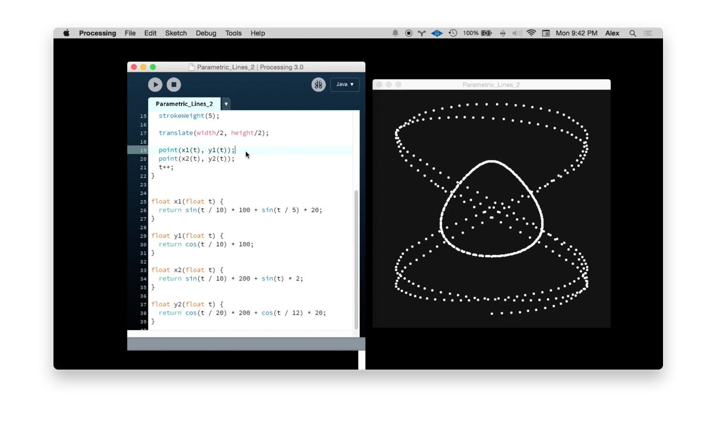Click the return cos(t / 10) * 100; line
The height and width of the screenshot is (423, 716).
click(x=206, y=245)
